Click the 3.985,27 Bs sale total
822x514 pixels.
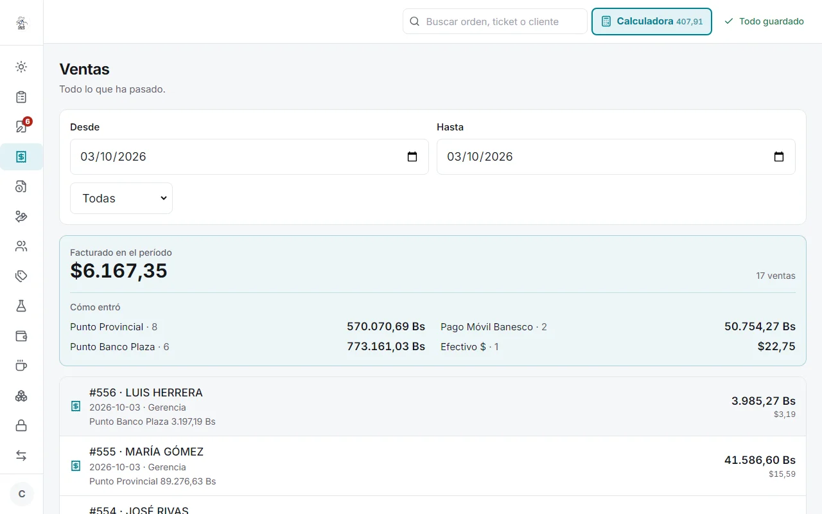click(x=764, y=401)
